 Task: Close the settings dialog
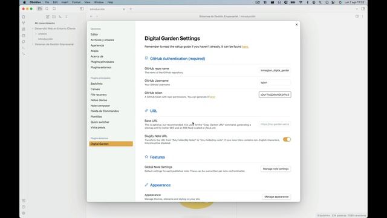pyautogui.click(x=297, y=24)
